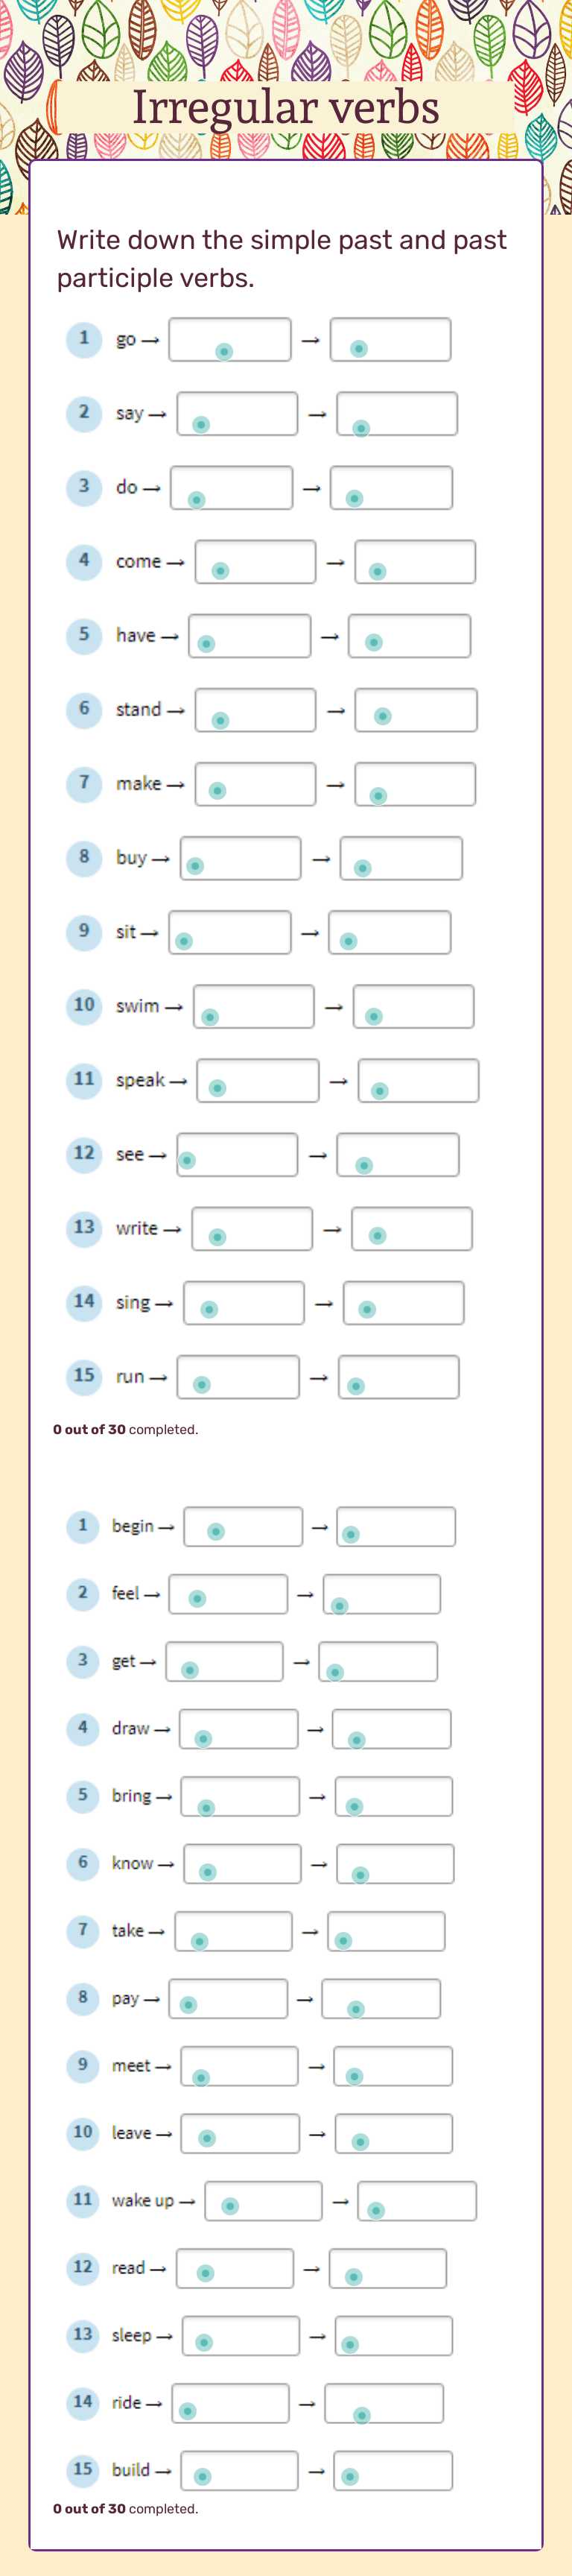
Task: Select the number 1 badge next to 'go'
Action: coord(83,339)
